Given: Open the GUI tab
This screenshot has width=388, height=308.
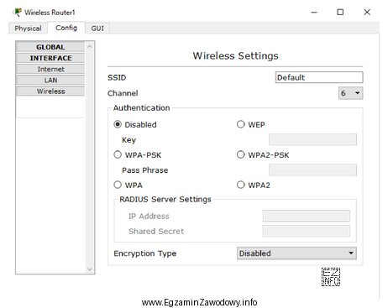Looking at the screenshot, I should 97,29.
